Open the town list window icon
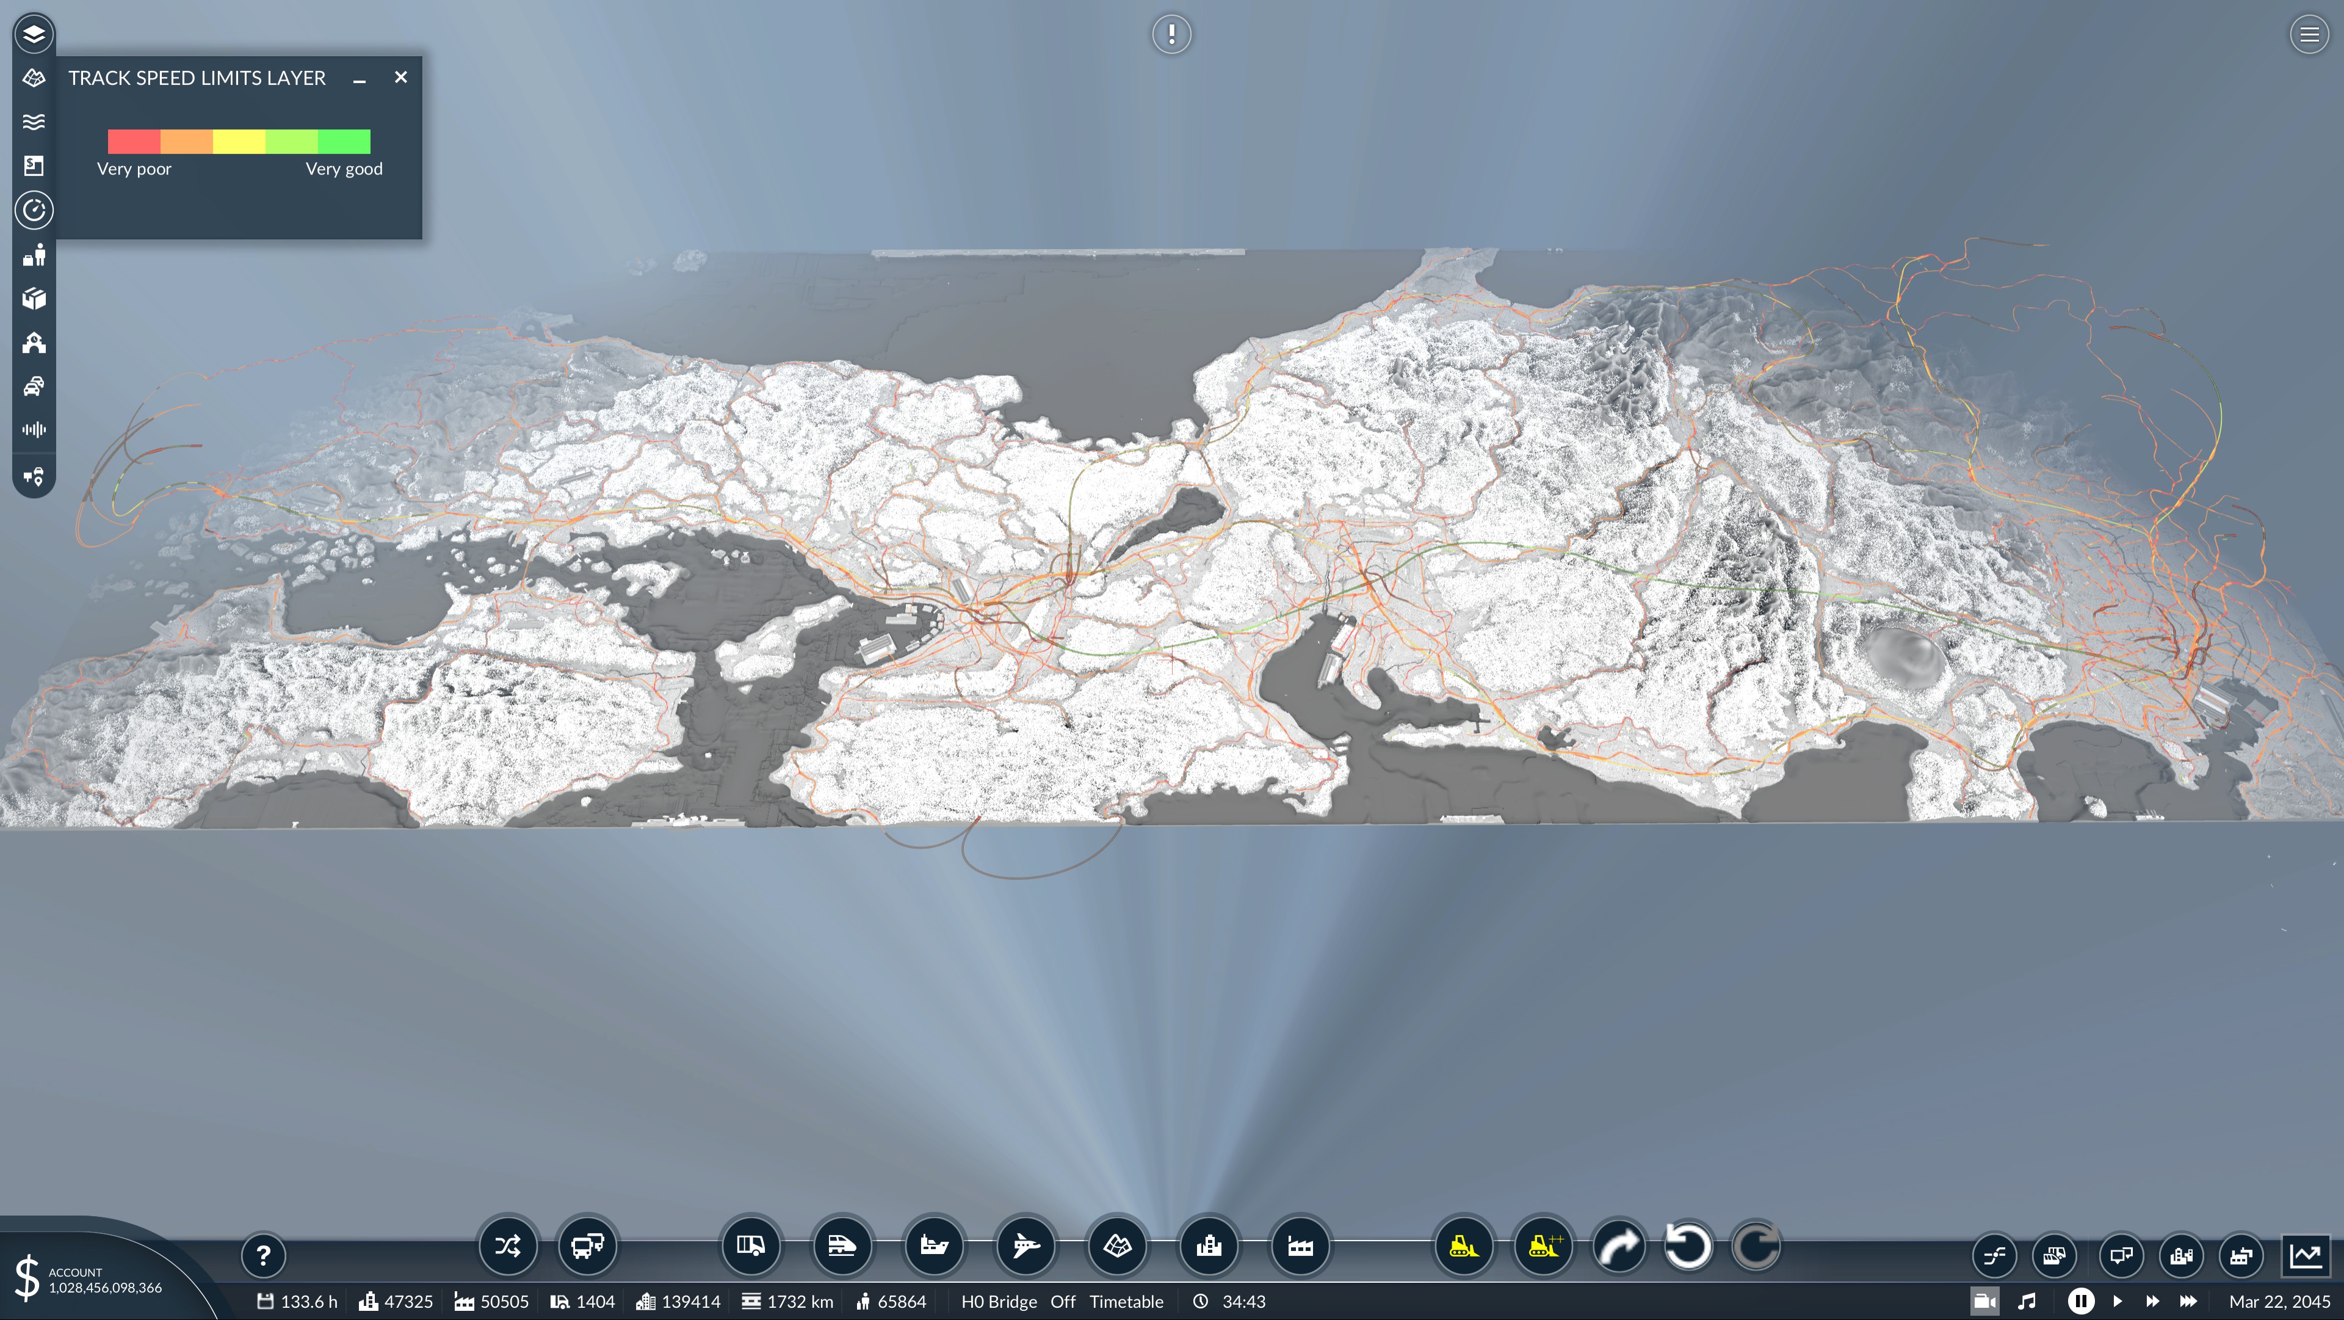This screenshot has height=1320, width=2344. 2182,1257
